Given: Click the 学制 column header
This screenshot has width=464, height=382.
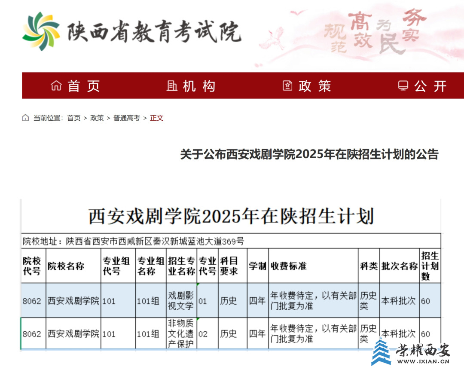Looking at the screenshot, I should 257,266.
